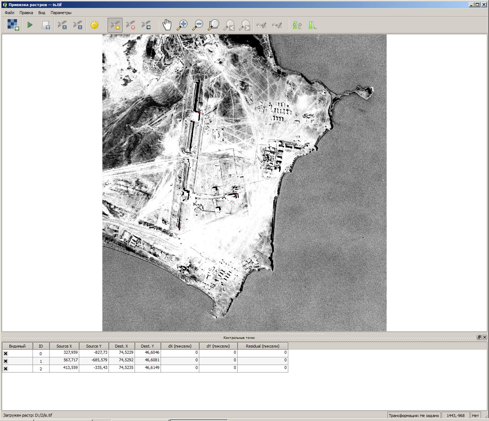Click the Open Raster icon

click(13, 25)
